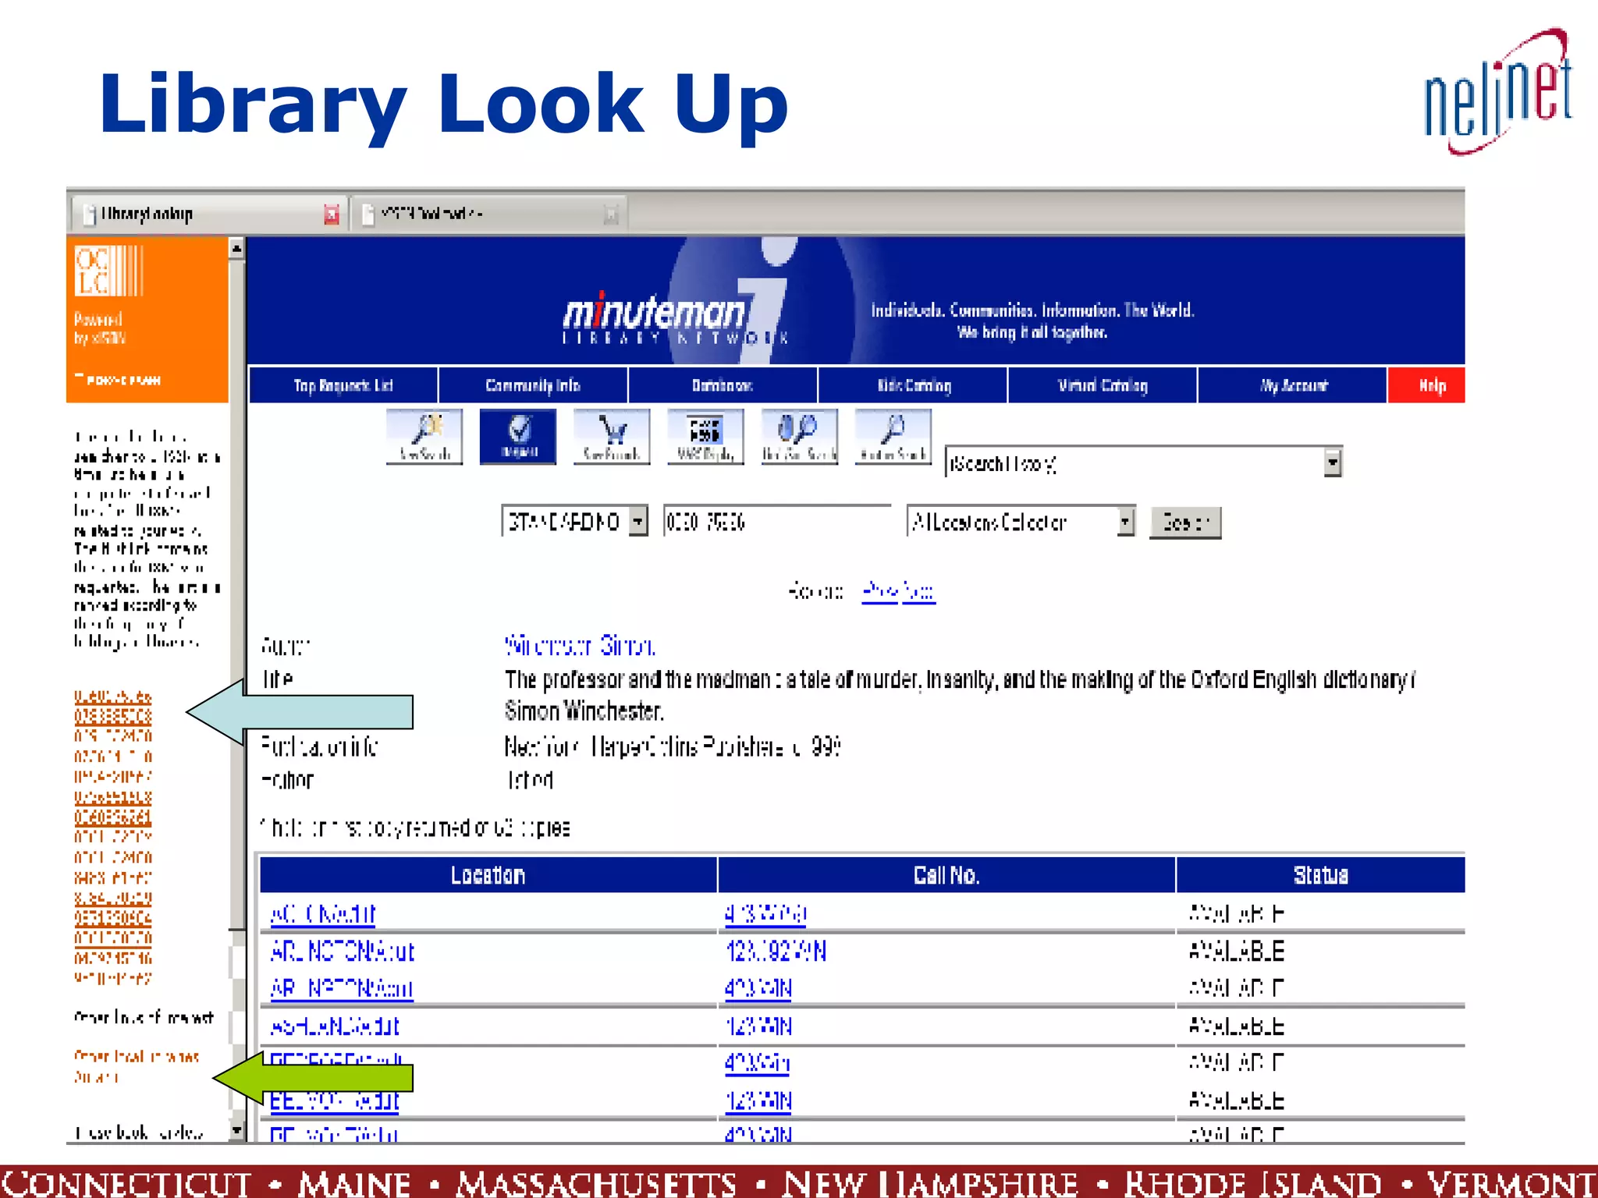Click the Another Search magnifier icon
This screenshot has width=1598, height=1198.
(893, 436)
